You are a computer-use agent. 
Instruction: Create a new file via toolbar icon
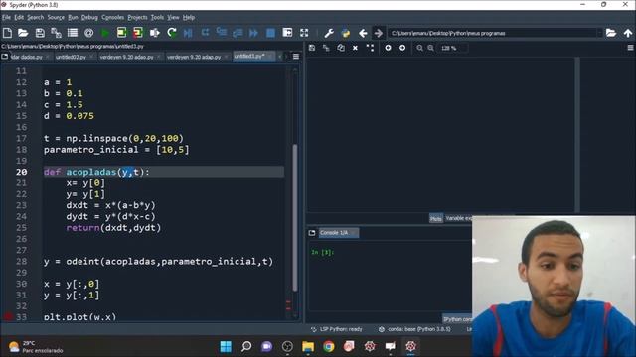coord(7,33)
